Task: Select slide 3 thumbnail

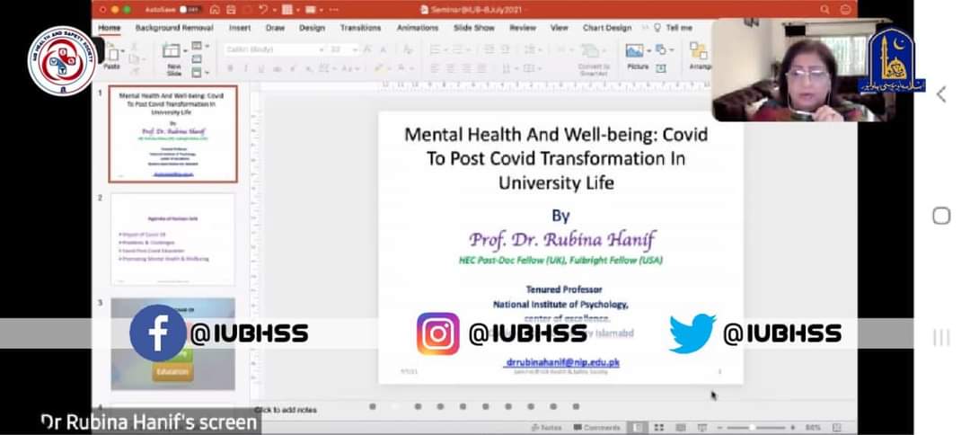Action: pyautogui.click(x=172, y=344)
